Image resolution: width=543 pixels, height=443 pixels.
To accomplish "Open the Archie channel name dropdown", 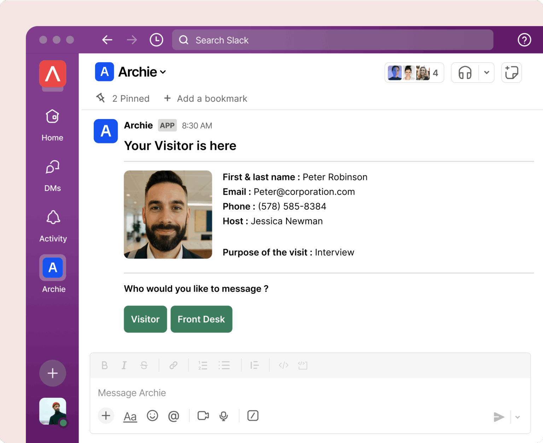I will [x=163, y=72].
